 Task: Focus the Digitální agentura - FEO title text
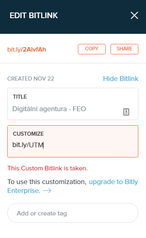click(x=49, y=109)
